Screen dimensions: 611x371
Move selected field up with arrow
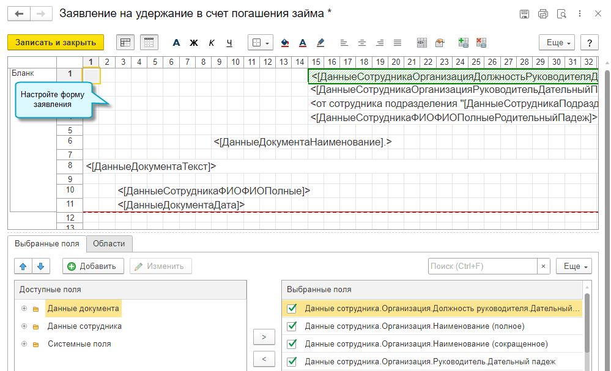tap(23, 266)
